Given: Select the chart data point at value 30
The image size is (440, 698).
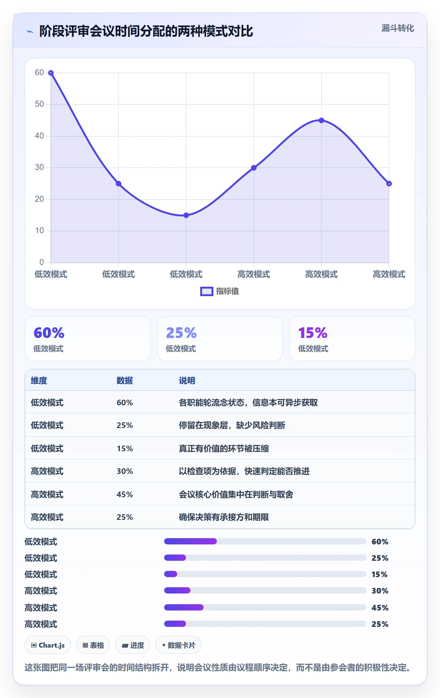Looking at the screenshot, I should point(254,168).
